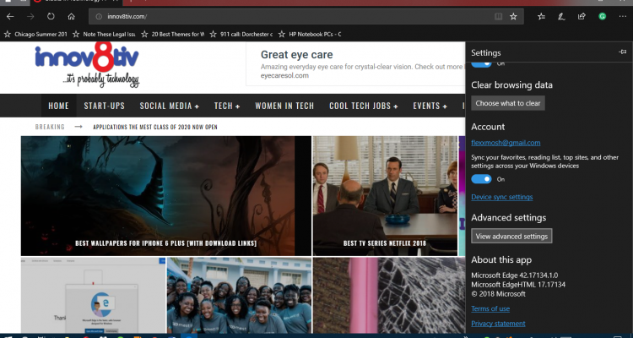Screen dimensions: 633x338
Task: Click View advanced settings button
Action: (511, 236)
